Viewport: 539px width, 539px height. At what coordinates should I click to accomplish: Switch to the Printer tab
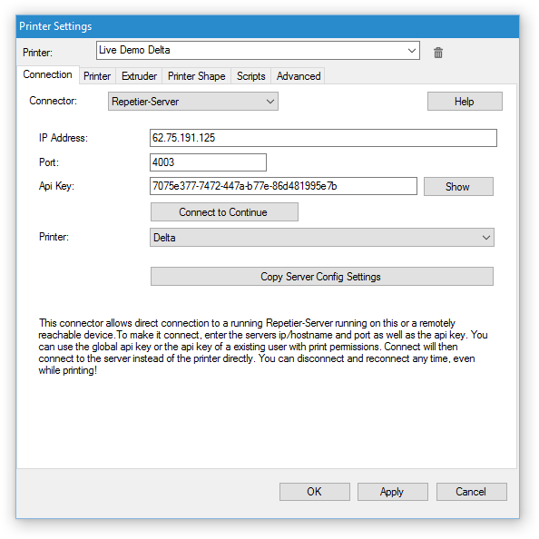(x=97, y=76)
